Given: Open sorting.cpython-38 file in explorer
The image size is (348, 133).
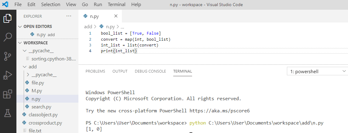Looking at the screenshot, I should [x=47, y=59].
